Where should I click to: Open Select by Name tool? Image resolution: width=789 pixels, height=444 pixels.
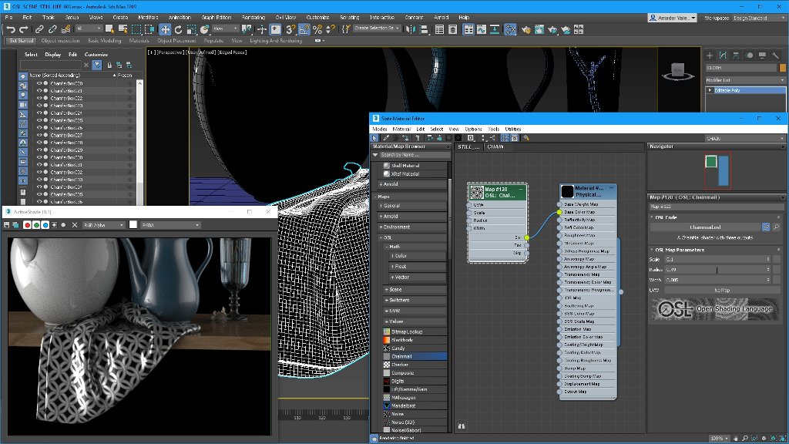tap(123, 30)
